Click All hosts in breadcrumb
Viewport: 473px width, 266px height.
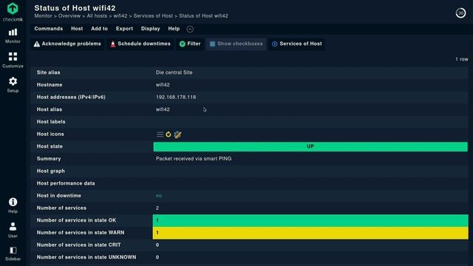[x=97, y=16]
